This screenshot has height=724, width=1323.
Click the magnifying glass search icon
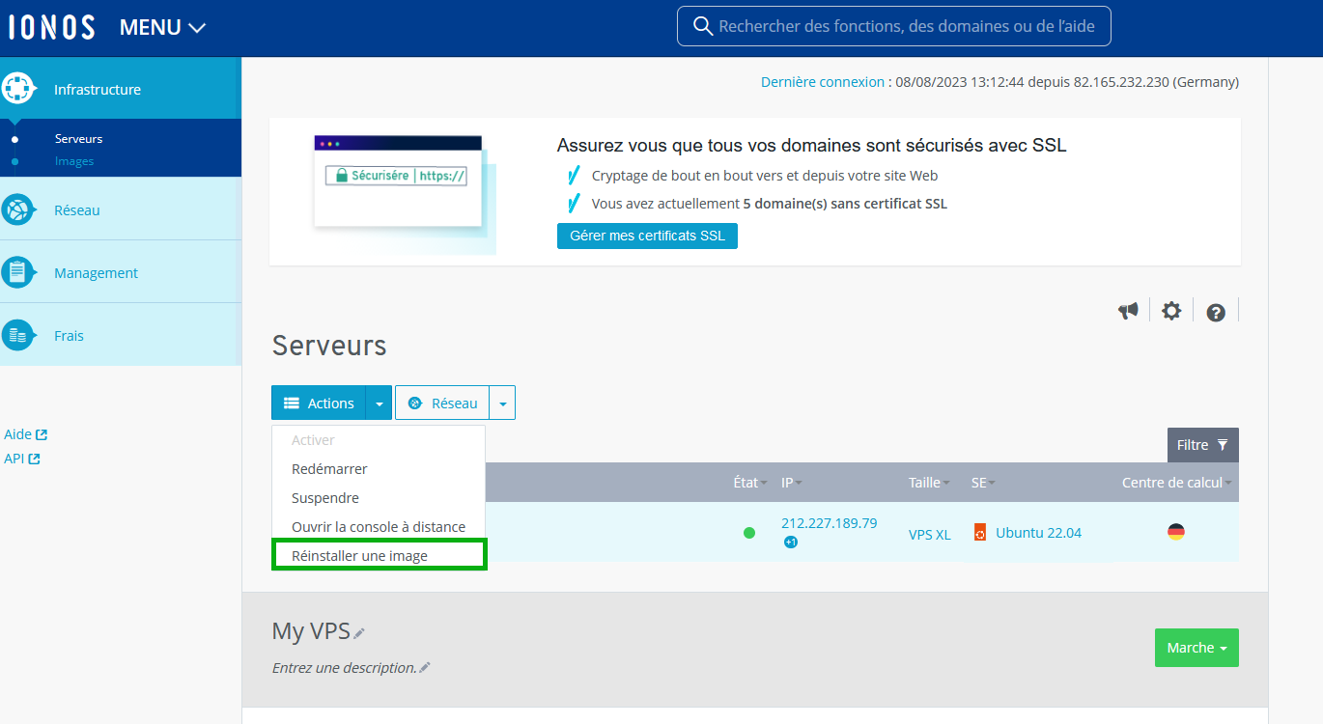click(x=703, y=26)
